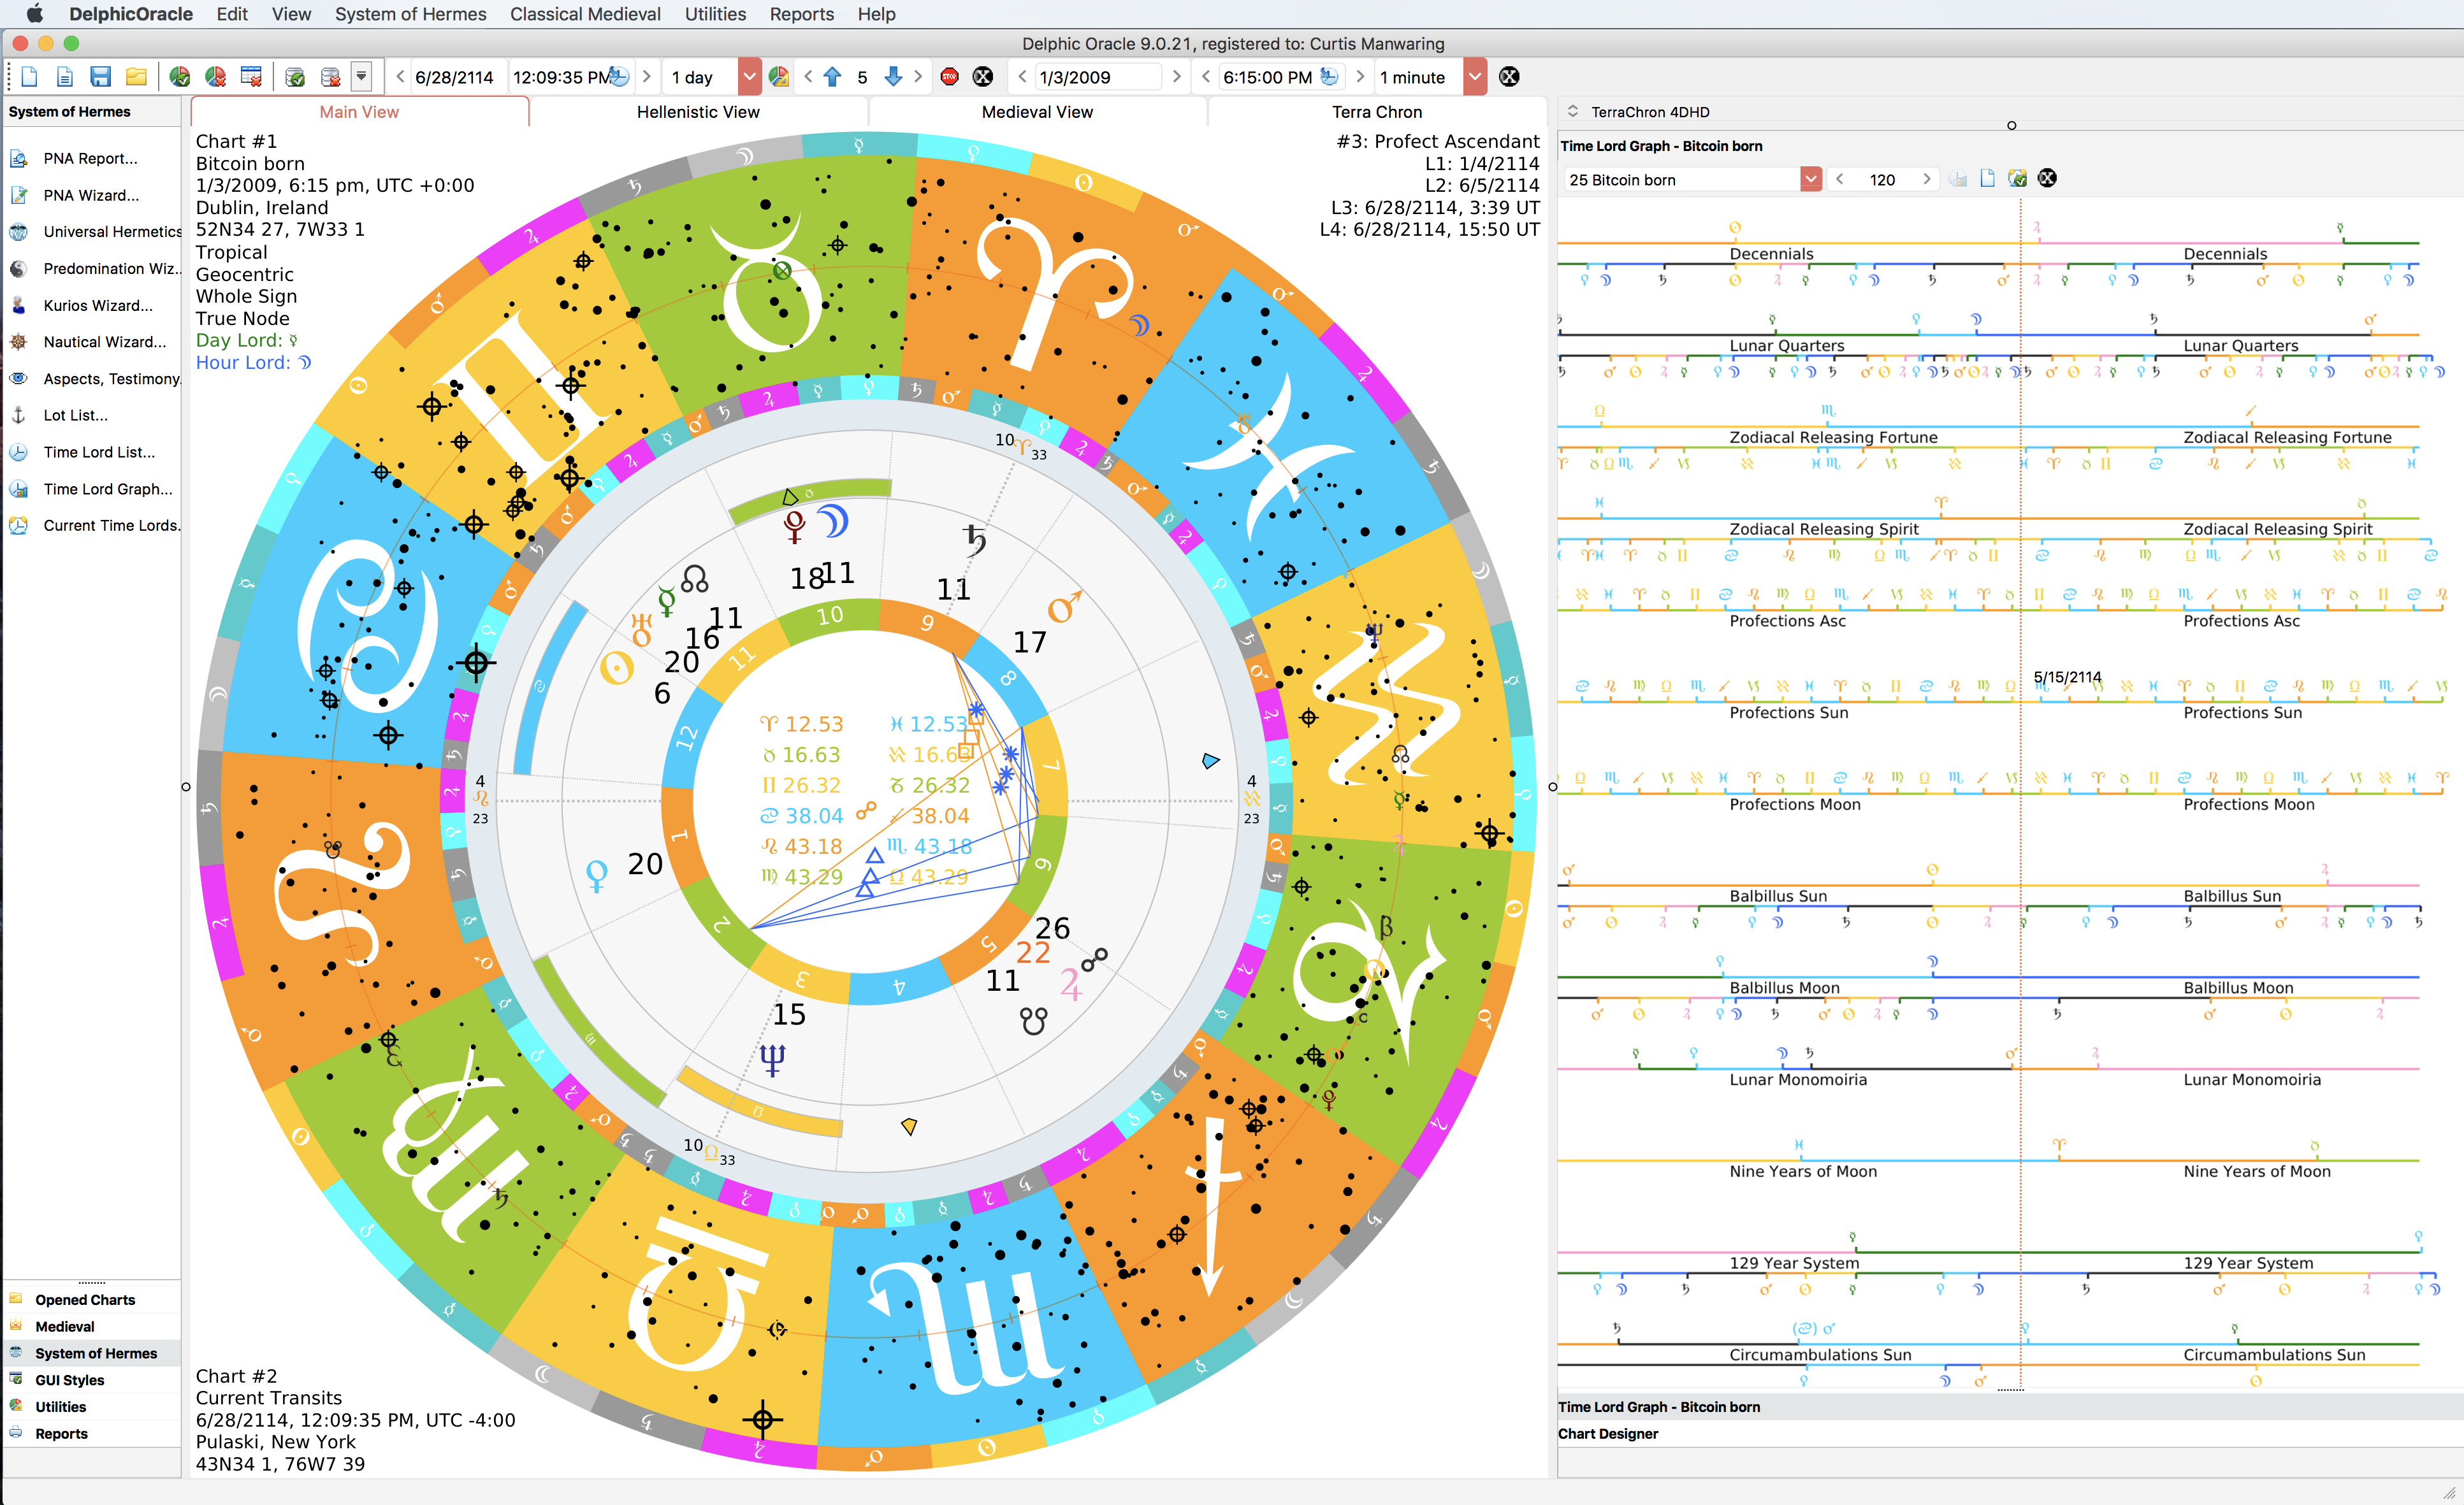Decrease the 120 value with left arrow

pos(1839,179)
